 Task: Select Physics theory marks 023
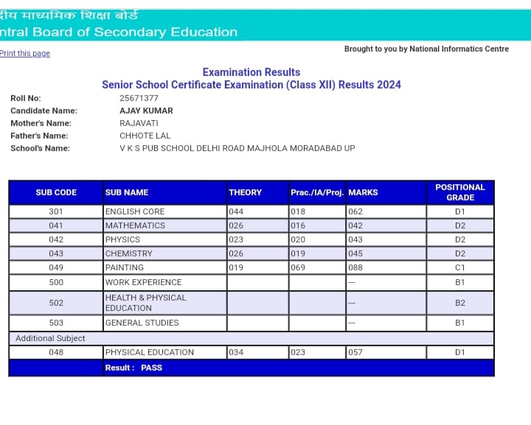click(x=236, y=239)
